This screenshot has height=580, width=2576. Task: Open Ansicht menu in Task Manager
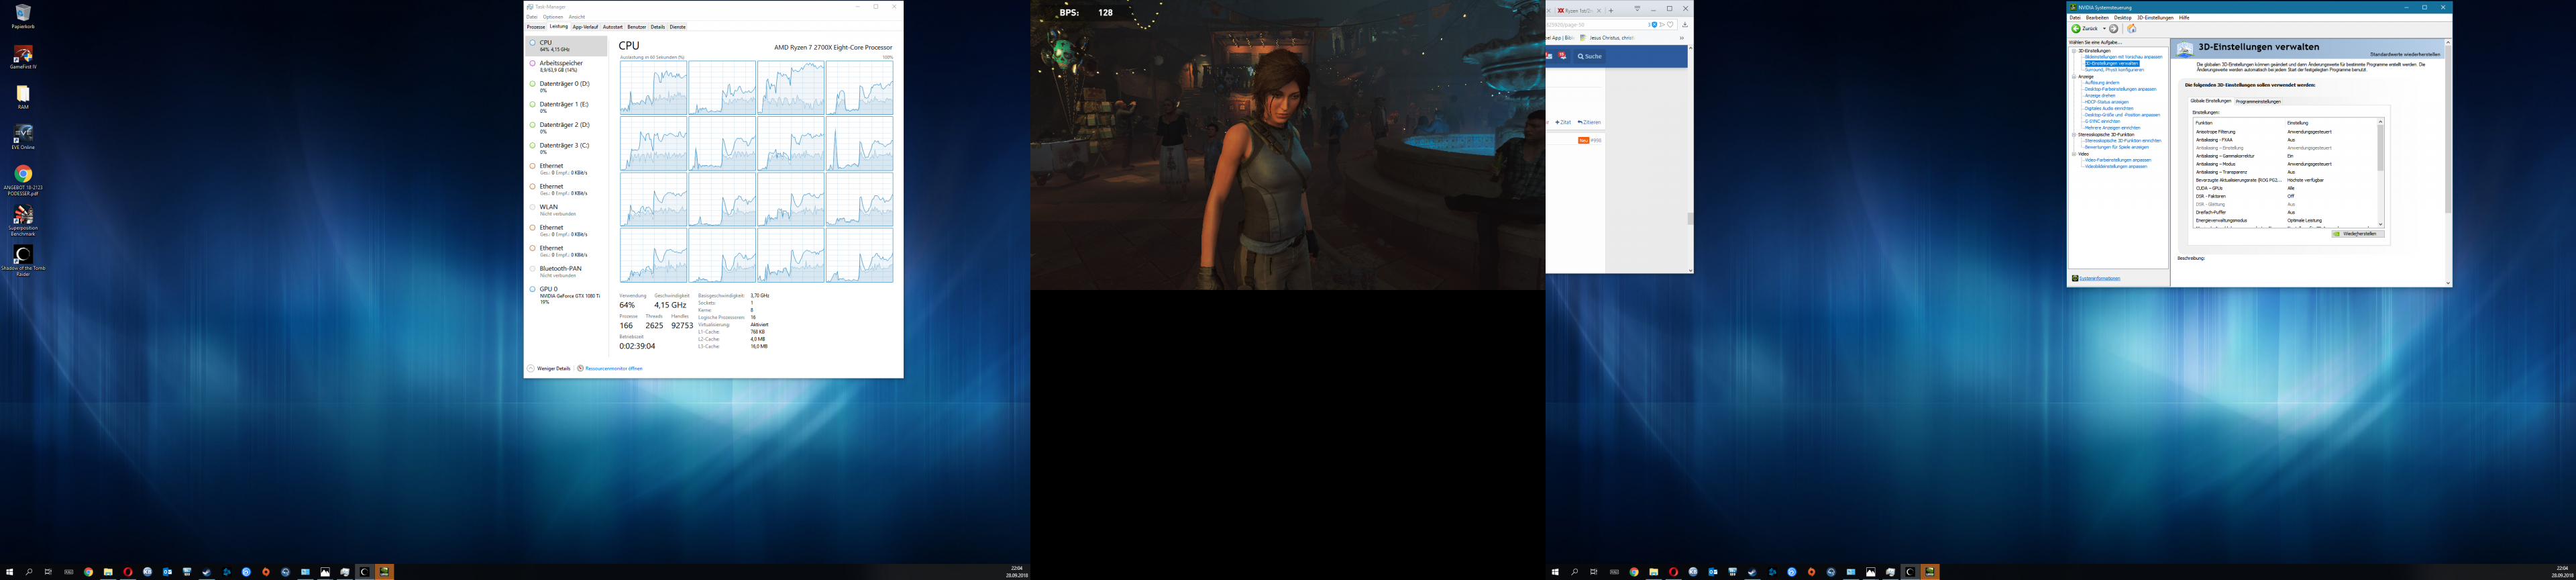(577, 17)
